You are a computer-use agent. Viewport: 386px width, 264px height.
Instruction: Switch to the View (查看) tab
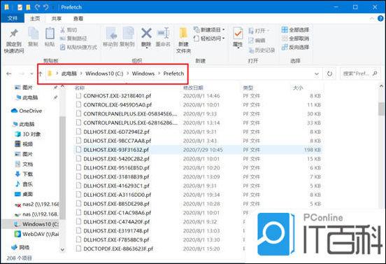[x=78, y=18]
